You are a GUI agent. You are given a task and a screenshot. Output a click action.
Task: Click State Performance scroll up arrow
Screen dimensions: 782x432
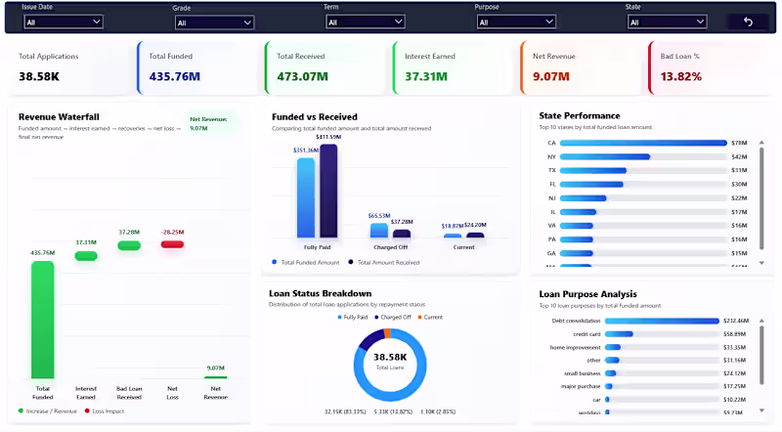(761, 143)
